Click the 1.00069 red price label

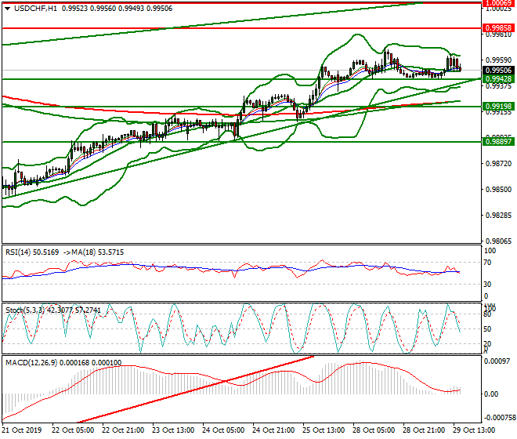[499, 3]
